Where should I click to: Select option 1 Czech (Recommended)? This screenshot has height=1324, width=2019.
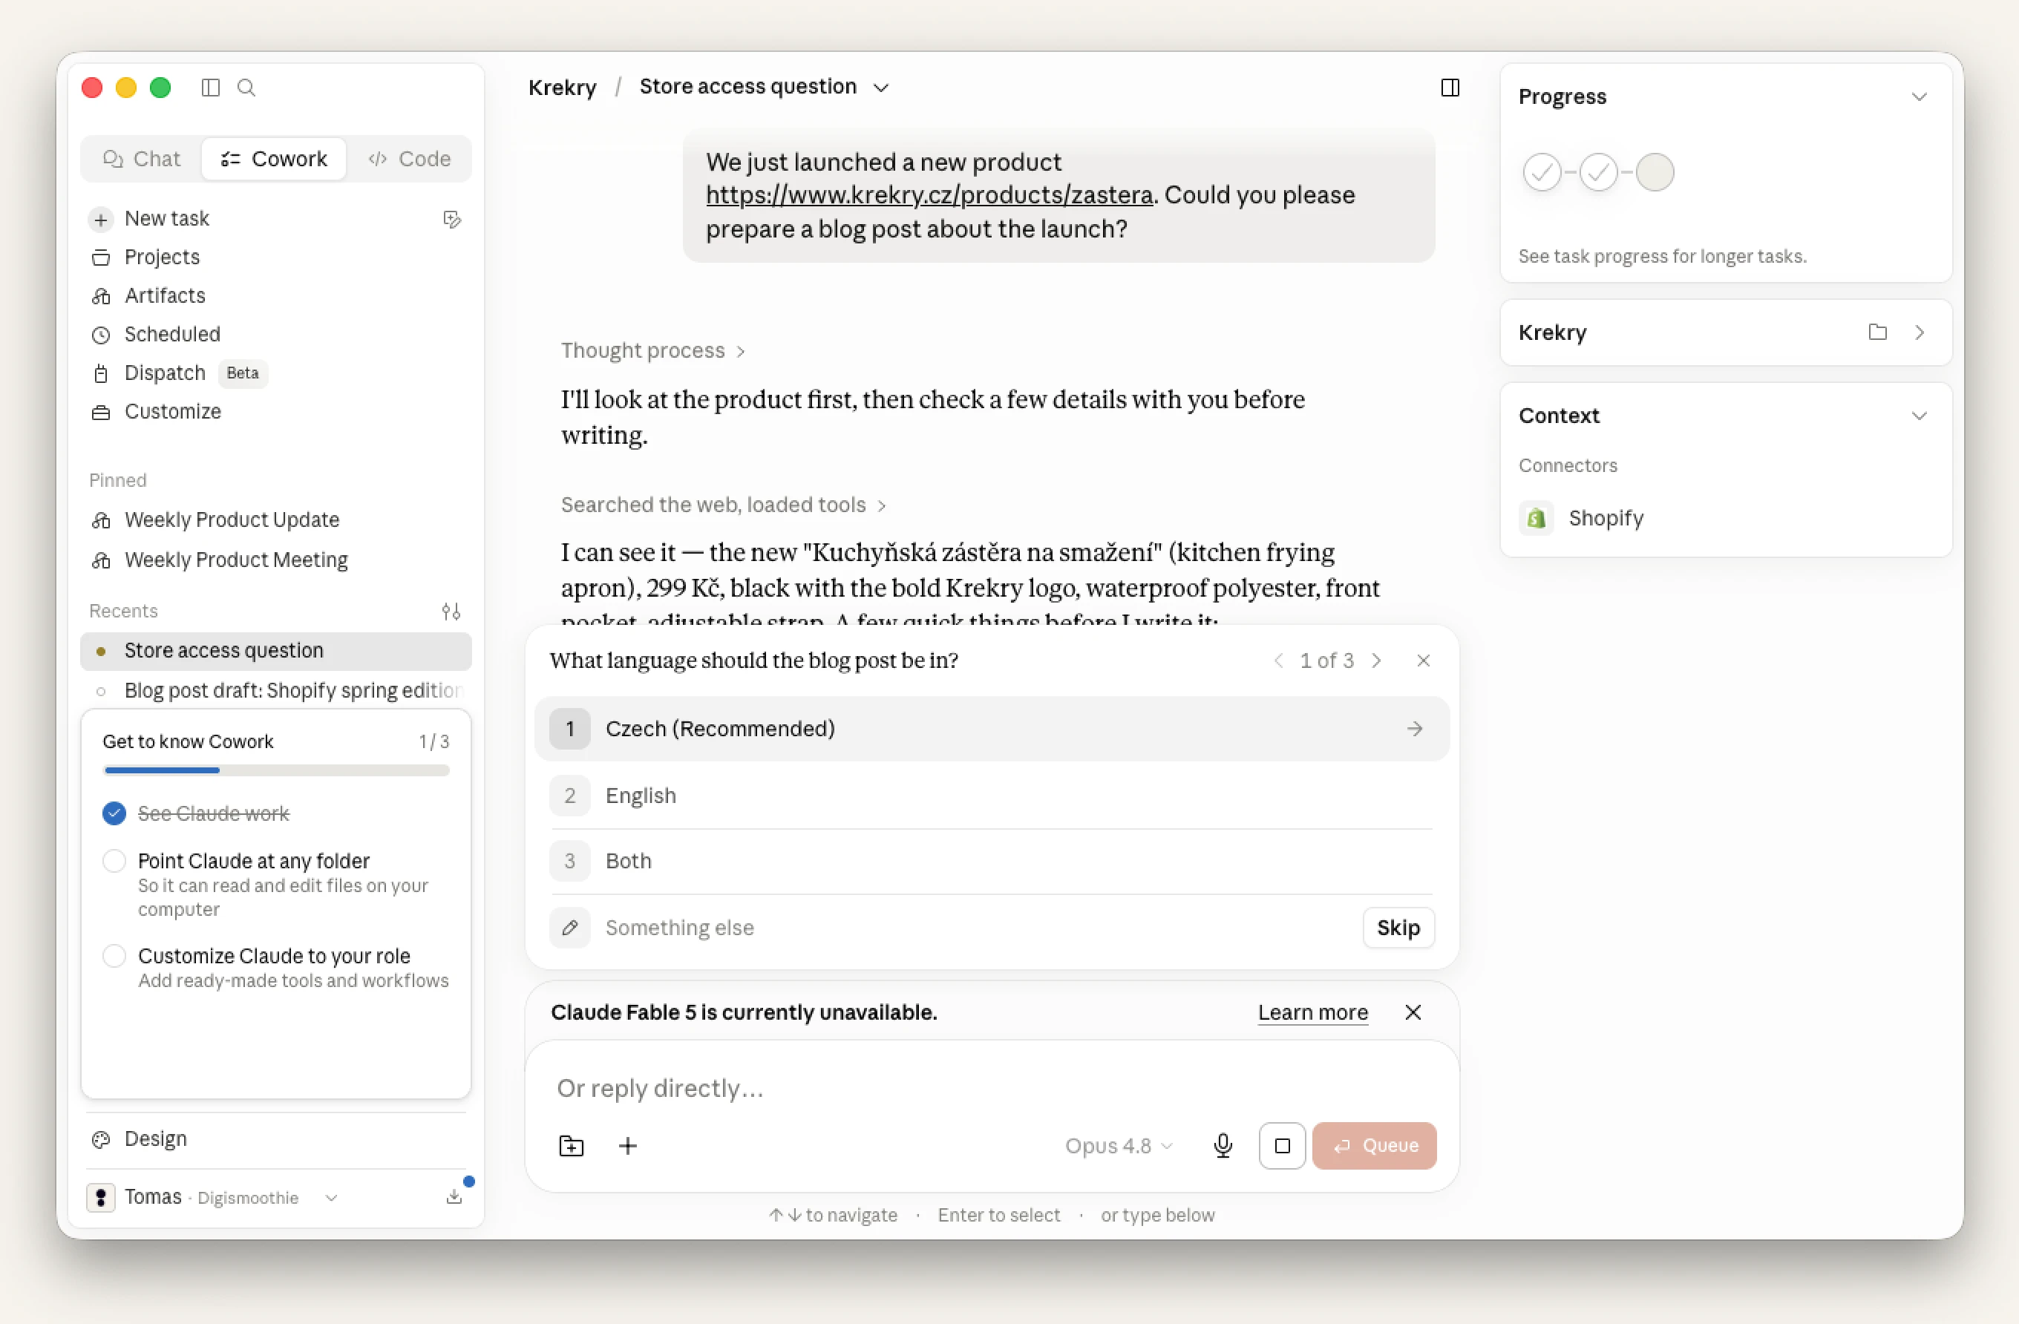point(991,729)
